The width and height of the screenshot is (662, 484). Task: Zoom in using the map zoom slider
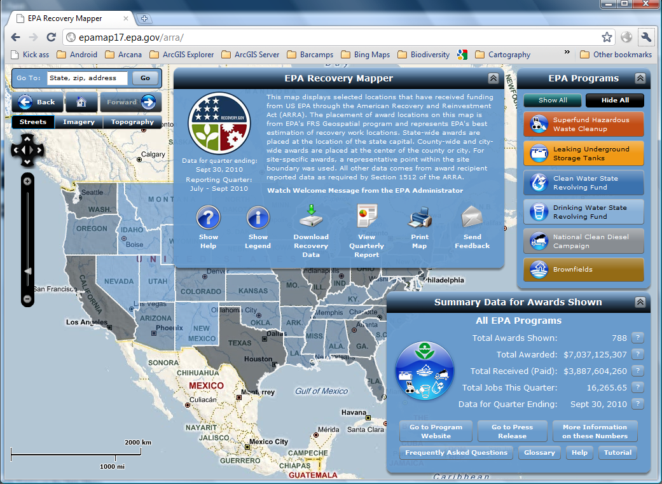[27, 181]
